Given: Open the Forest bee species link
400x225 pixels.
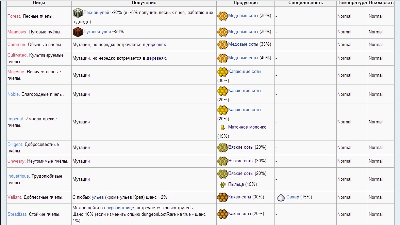Looking at the screenshot, I should pyautogui.click(x=14, y=16).
